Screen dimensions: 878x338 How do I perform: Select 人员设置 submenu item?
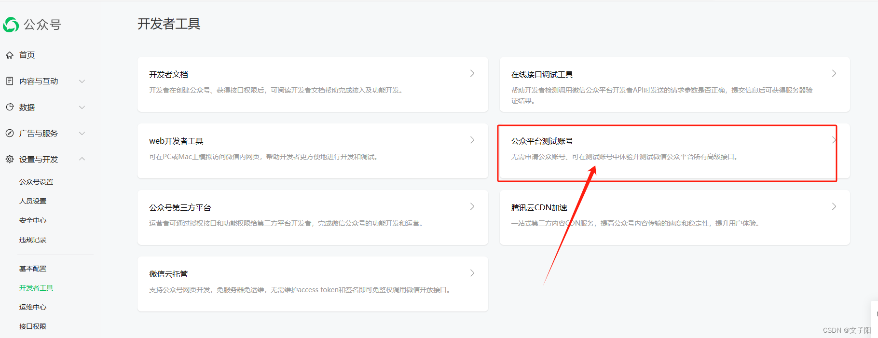(x=33, y=201)
